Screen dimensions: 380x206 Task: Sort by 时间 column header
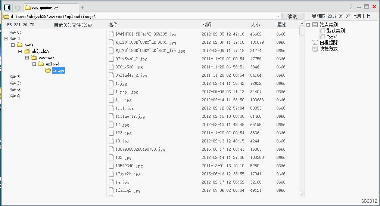click(207, 25)
